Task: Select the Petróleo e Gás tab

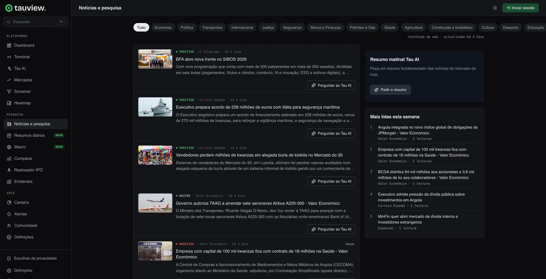Action: 362,27
